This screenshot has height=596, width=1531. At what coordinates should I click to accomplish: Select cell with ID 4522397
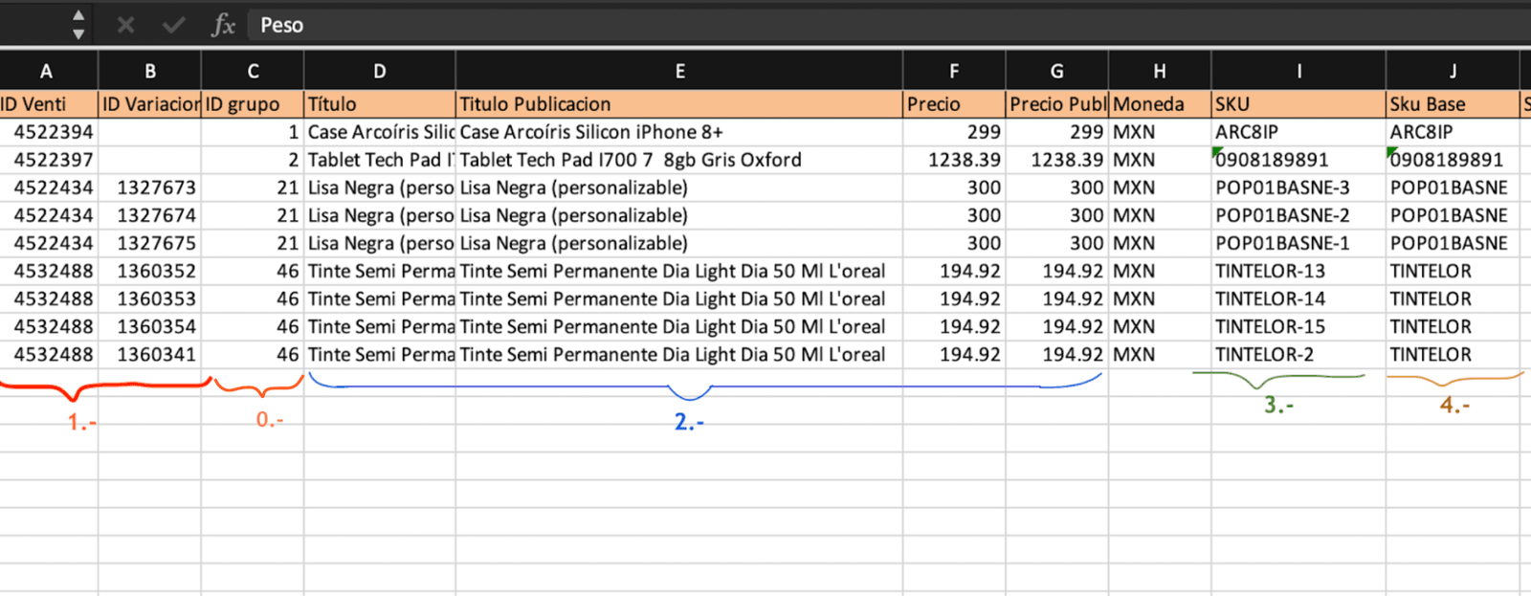(49, 160)
